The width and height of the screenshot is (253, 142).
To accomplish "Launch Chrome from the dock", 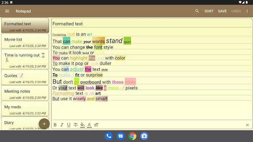I will point(132,136).
